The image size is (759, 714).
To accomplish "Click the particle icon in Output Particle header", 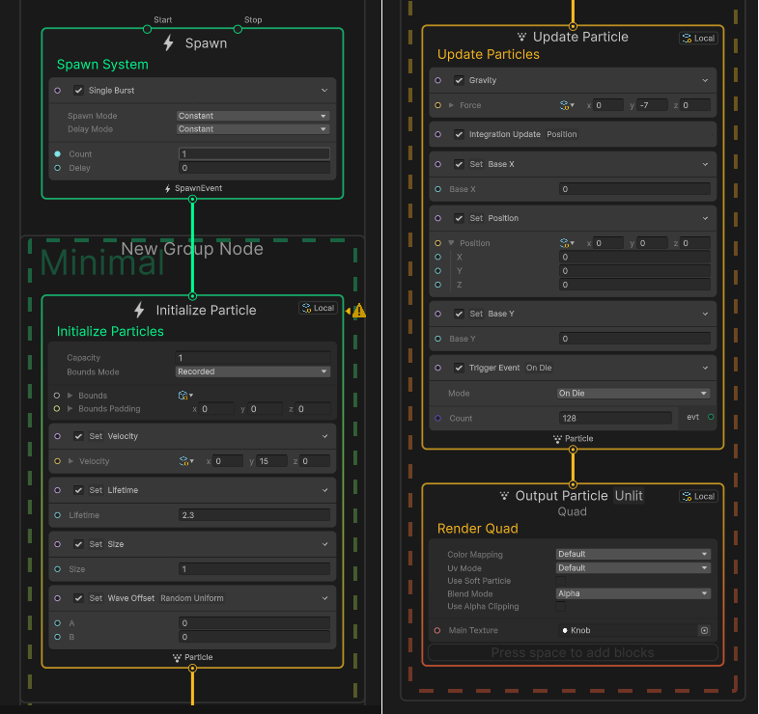I will coord(504,496).
